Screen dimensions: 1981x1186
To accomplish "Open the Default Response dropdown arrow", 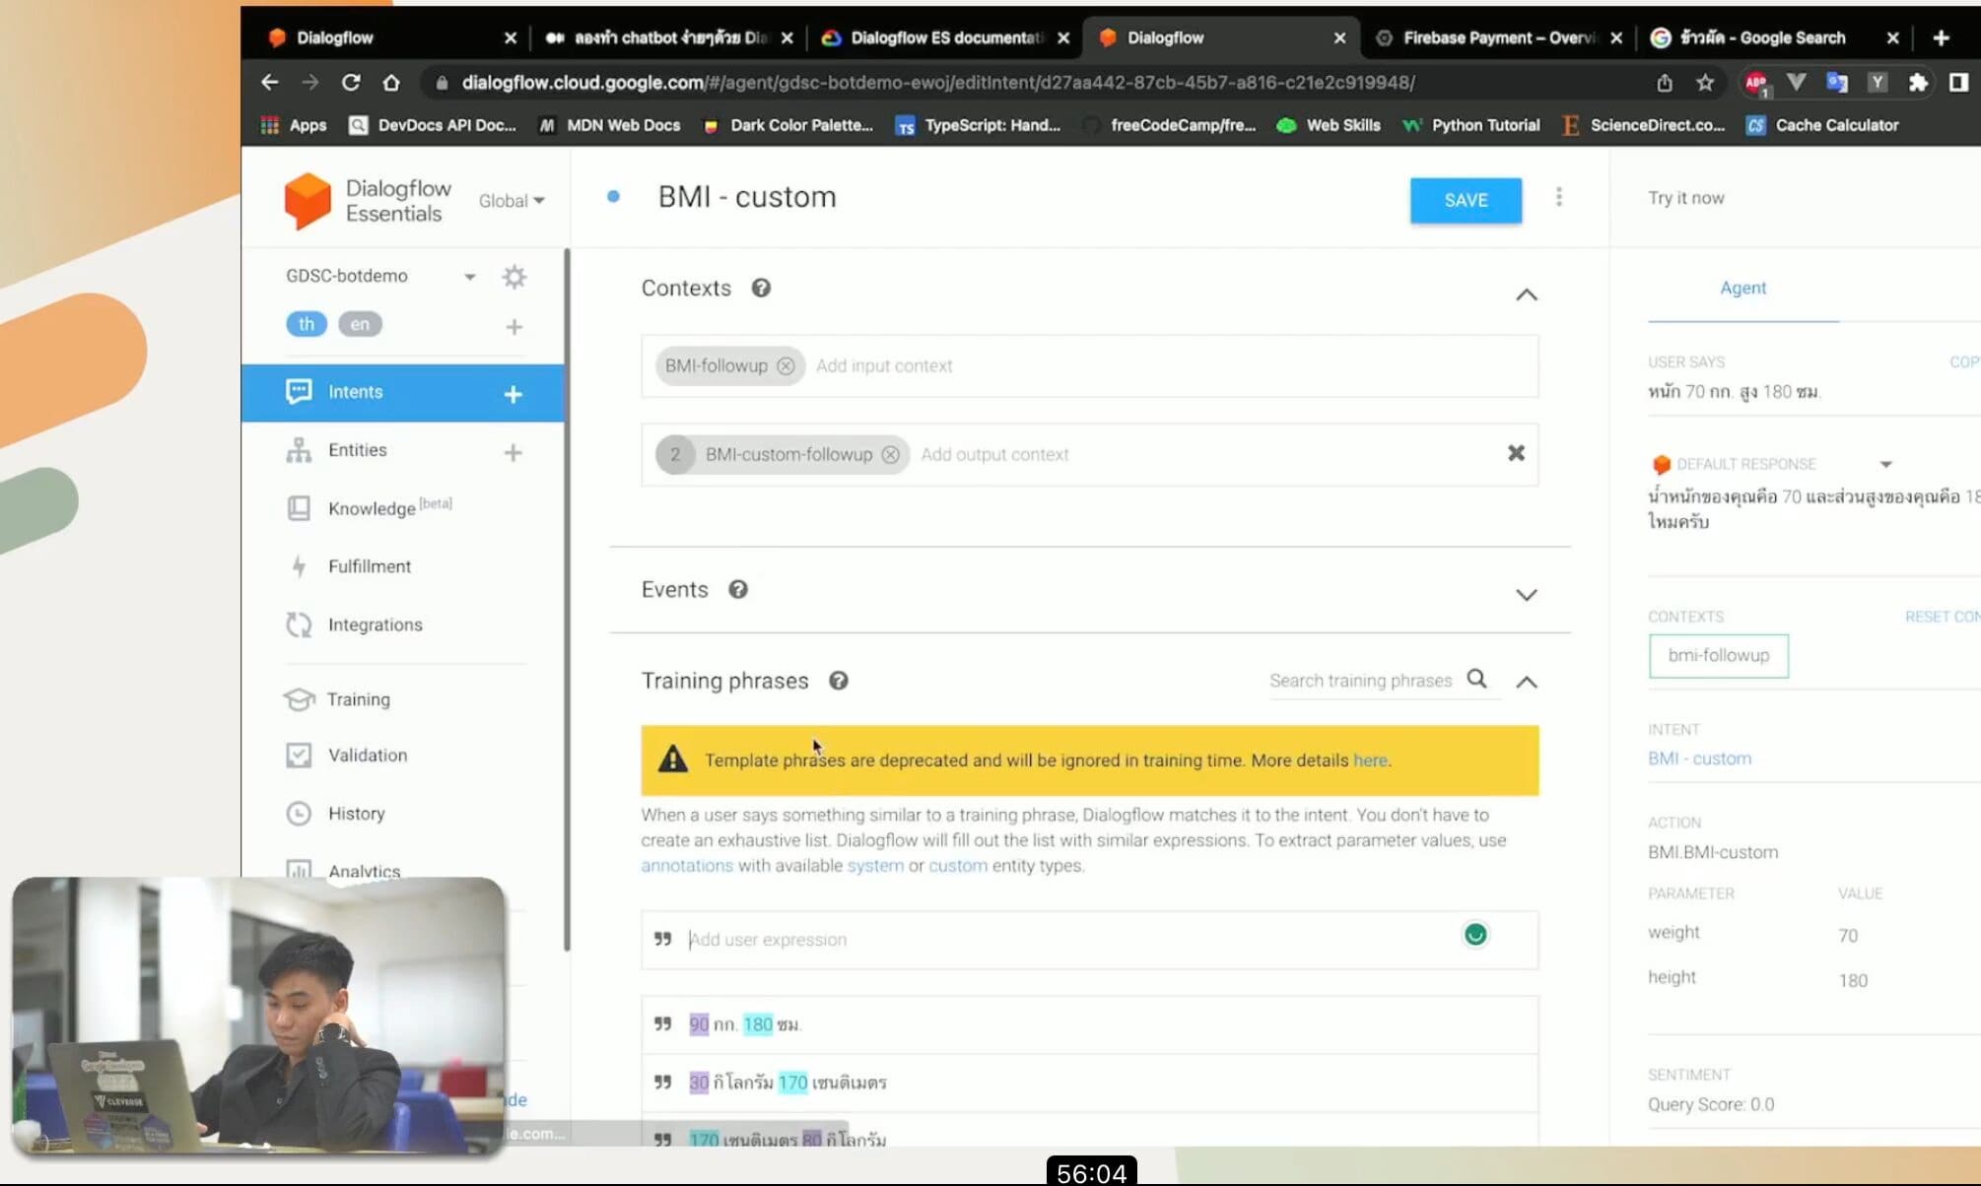I will coord(1885,464).
